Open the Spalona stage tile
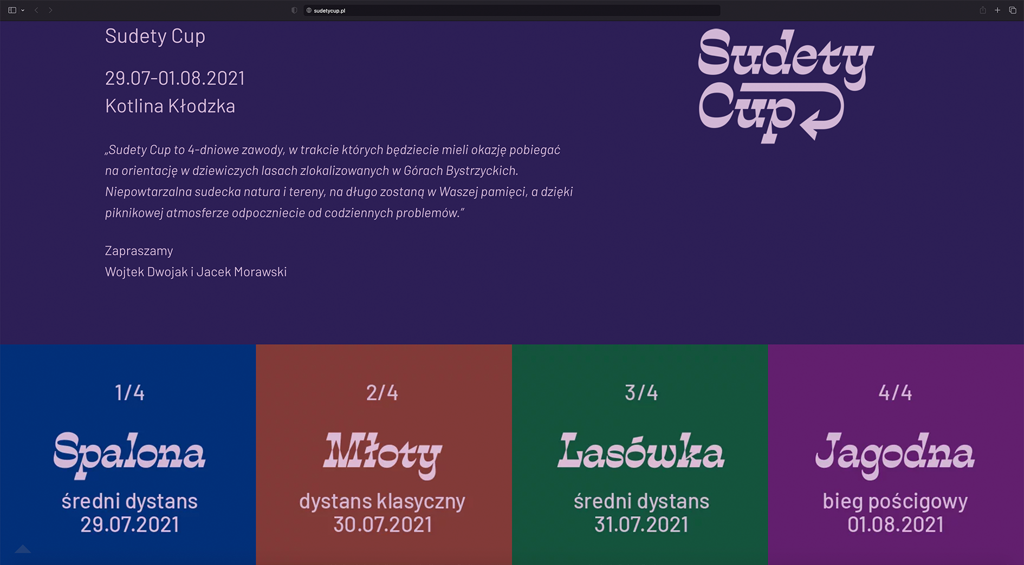The width and height of the screenshot is (1024, 565). (x=128, y=455)
